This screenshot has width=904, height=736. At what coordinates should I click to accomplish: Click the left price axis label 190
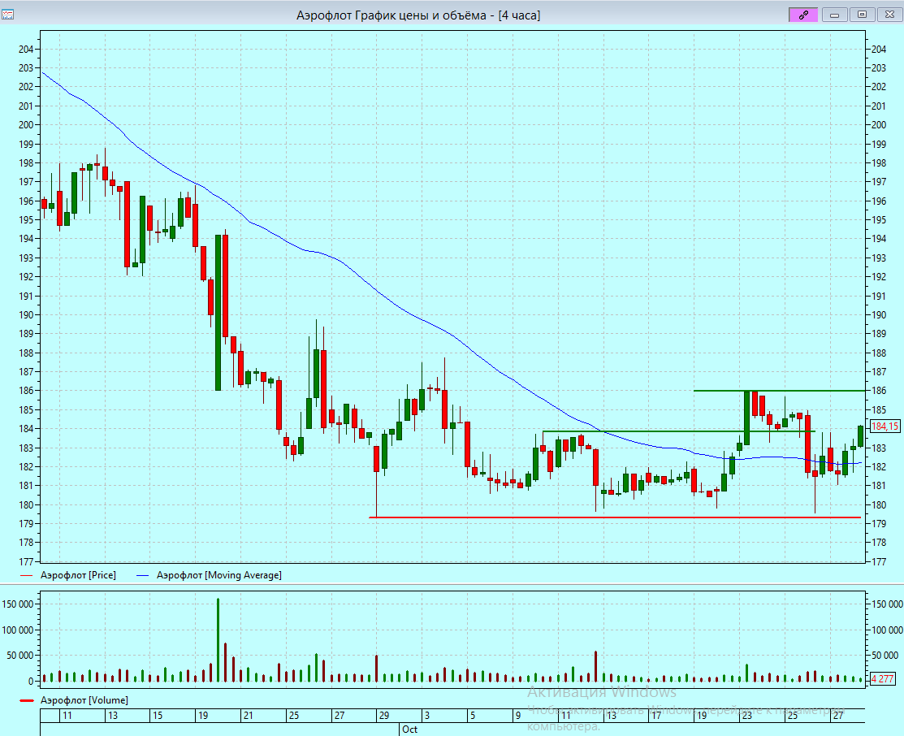(26, 315)
